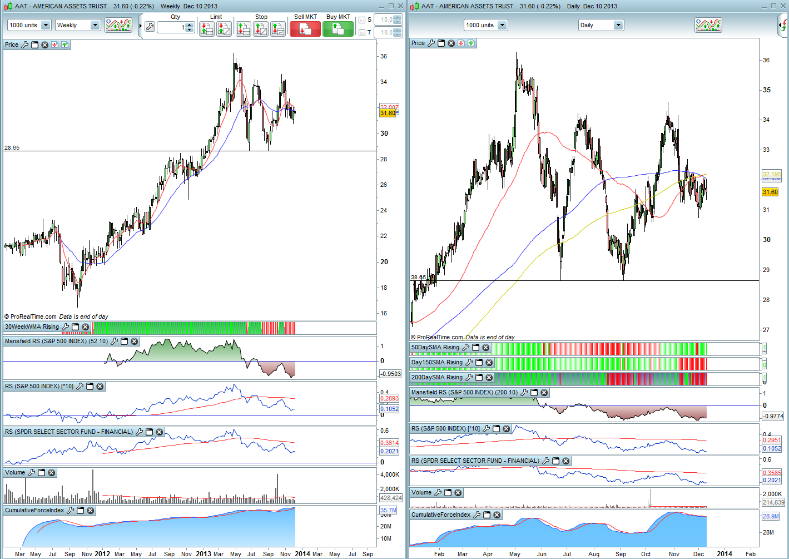This screenshot has height=559, width=789.
Task: Click the Sell MKT order button
Action: (x=305, y=29)
